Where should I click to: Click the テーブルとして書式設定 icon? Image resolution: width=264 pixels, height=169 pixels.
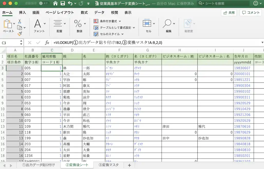(x=96, y=27)
